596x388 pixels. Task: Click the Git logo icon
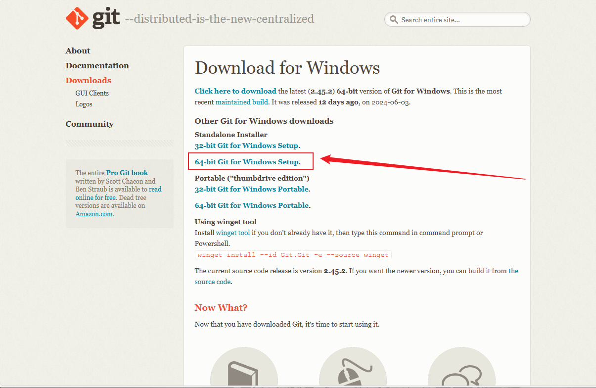click(x=77, y=18)
